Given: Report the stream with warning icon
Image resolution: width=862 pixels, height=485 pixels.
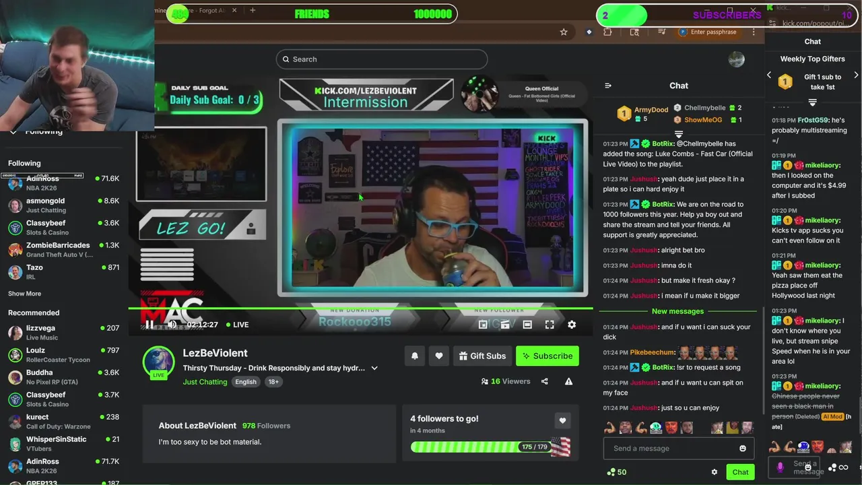Looking at the screenshot, I should pos(568,381).
